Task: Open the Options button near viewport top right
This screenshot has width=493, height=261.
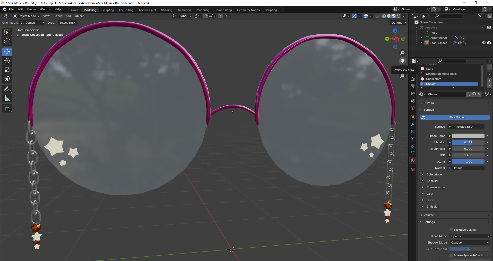Action: click(x=398, y=23)
